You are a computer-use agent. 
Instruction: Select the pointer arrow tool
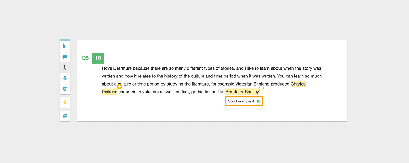pyautogui.click(x=65, y=46)
